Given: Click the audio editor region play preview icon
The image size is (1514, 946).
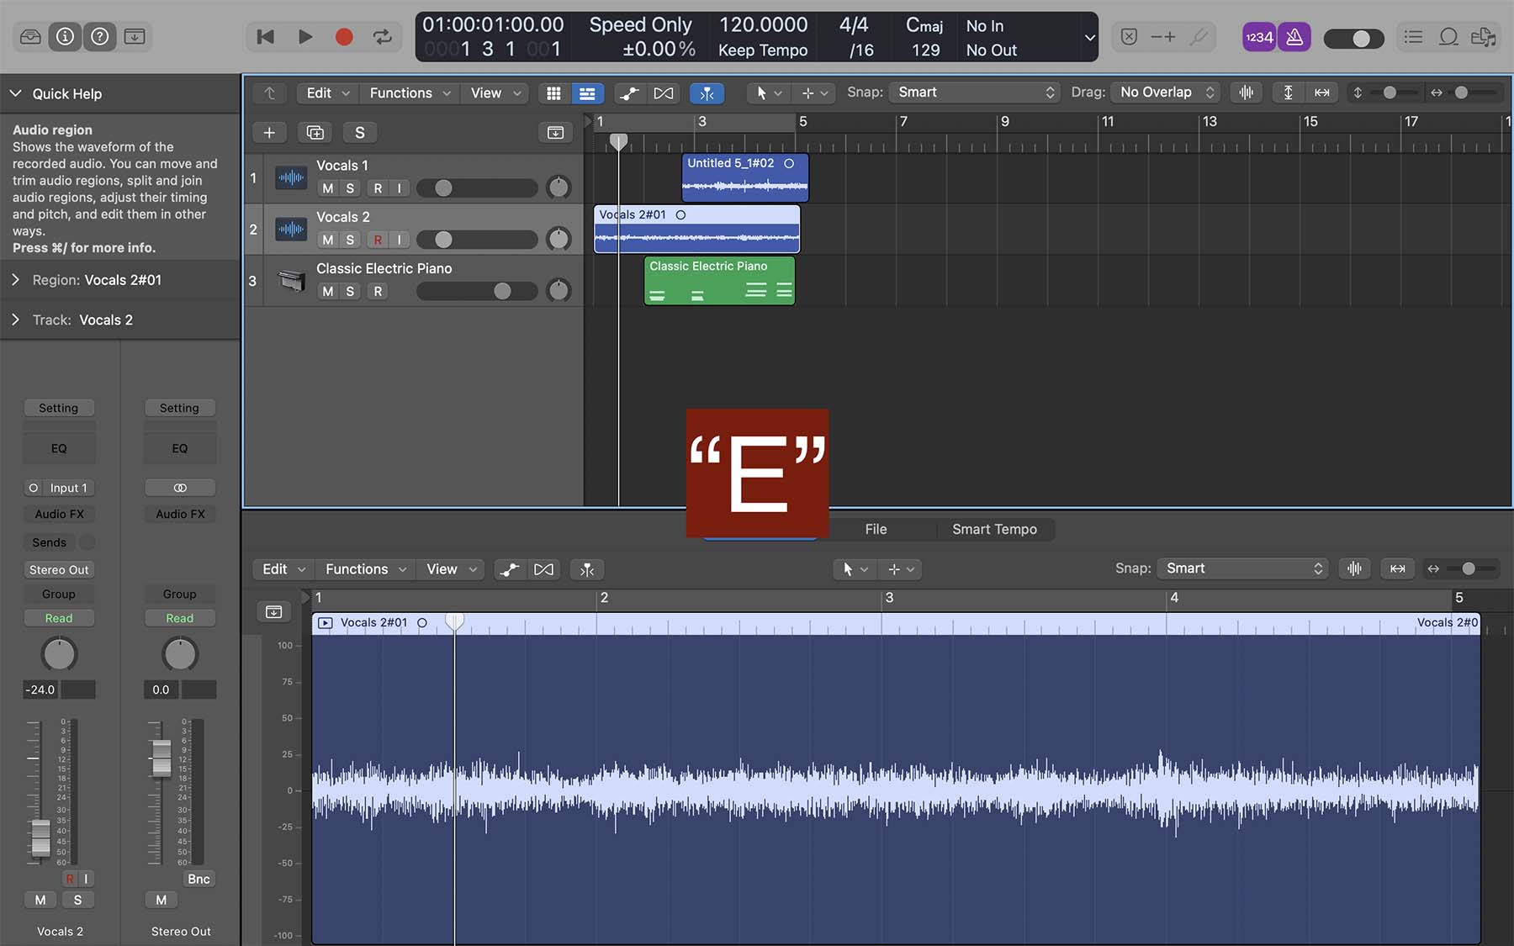Looking at the screenshot, I should click(326, 623).
